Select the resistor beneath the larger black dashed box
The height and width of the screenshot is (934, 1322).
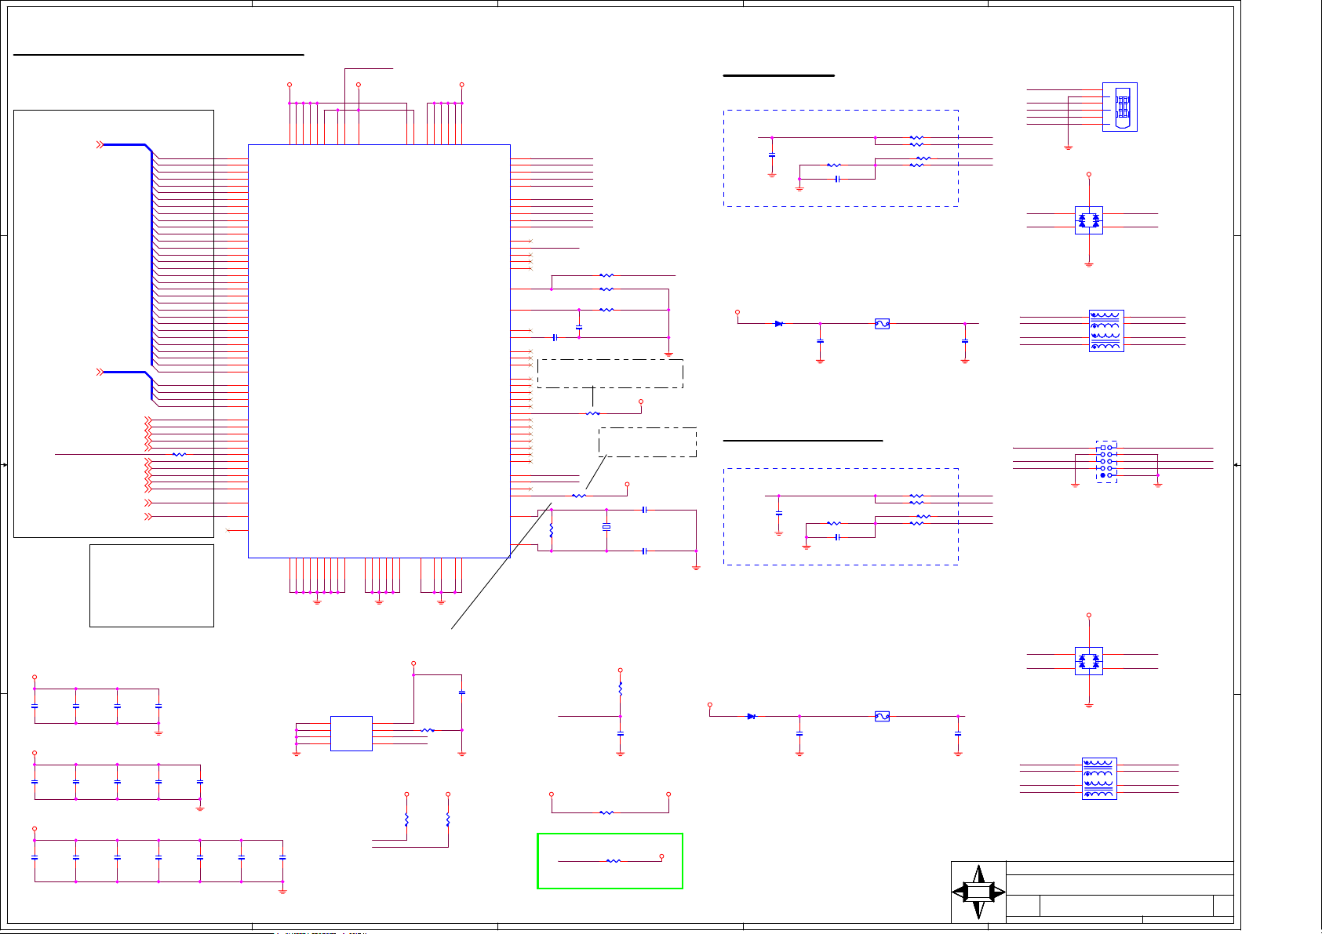coord(593,413)
